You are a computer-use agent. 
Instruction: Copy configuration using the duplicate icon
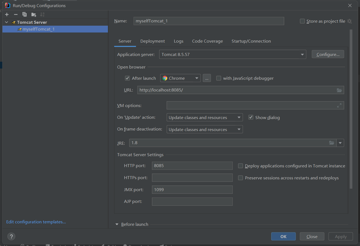[x=25, y=14]
